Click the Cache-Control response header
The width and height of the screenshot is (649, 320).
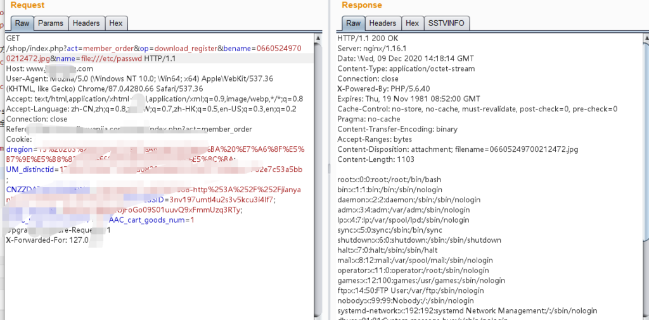(477, 109)
